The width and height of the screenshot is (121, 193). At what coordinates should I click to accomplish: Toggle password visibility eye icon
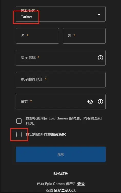pos(90,102)
